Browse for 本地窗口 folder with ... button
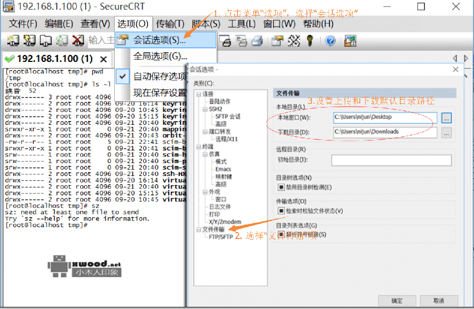Image resolution: width=474 pixels, height=309 pixels. point(446,118)
